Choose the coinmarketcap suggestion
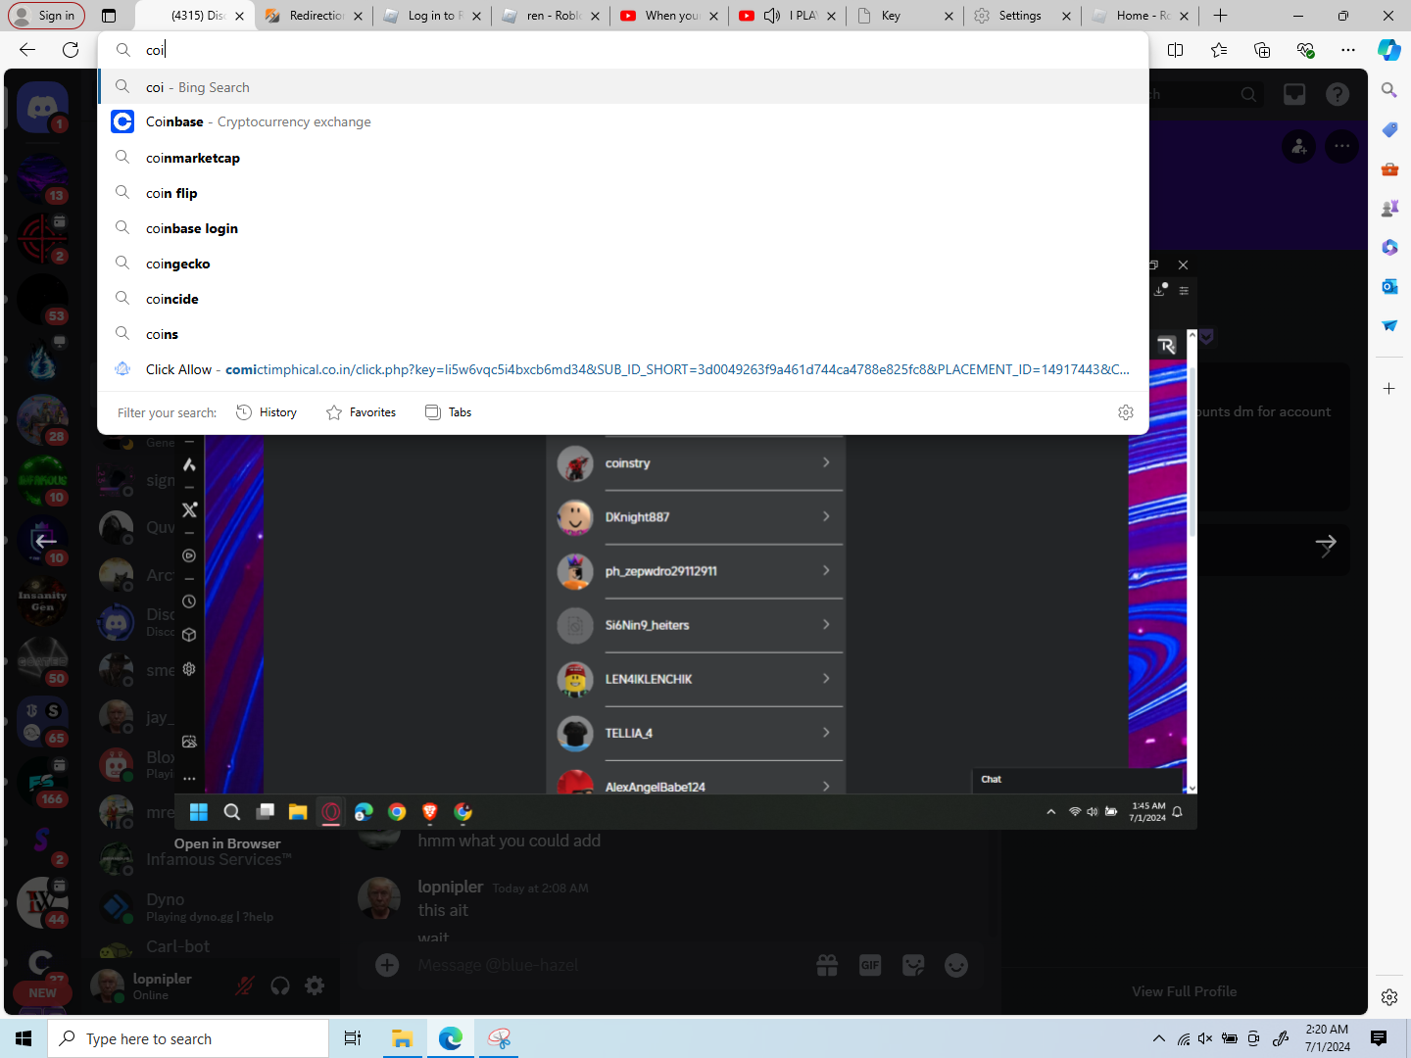Image resolution: width=1411 pixels, height=1058 pixels. [x=623, y=158]
